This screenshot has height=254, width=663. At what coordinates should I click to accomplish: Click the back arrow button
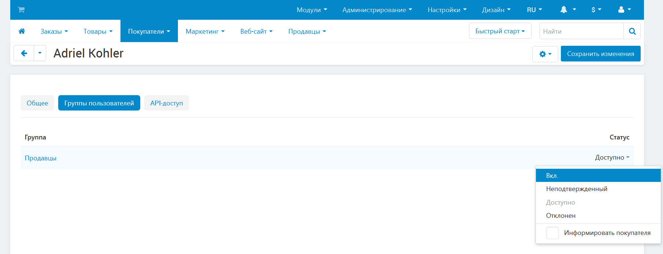click(24, 53)
